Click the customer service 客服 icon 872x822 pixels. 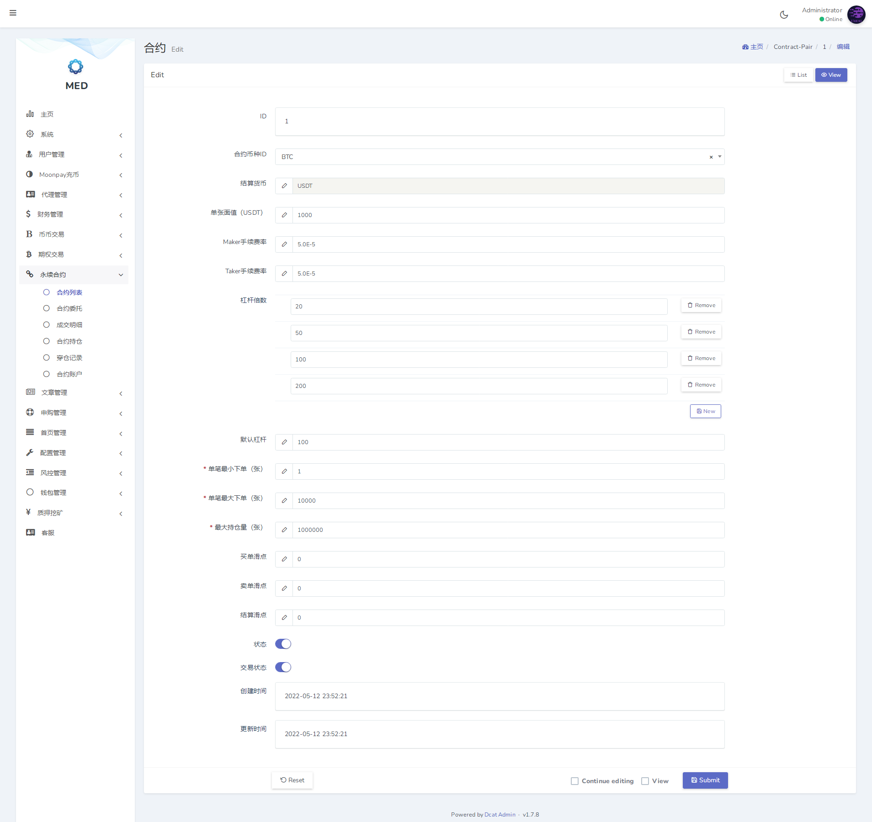30,532
